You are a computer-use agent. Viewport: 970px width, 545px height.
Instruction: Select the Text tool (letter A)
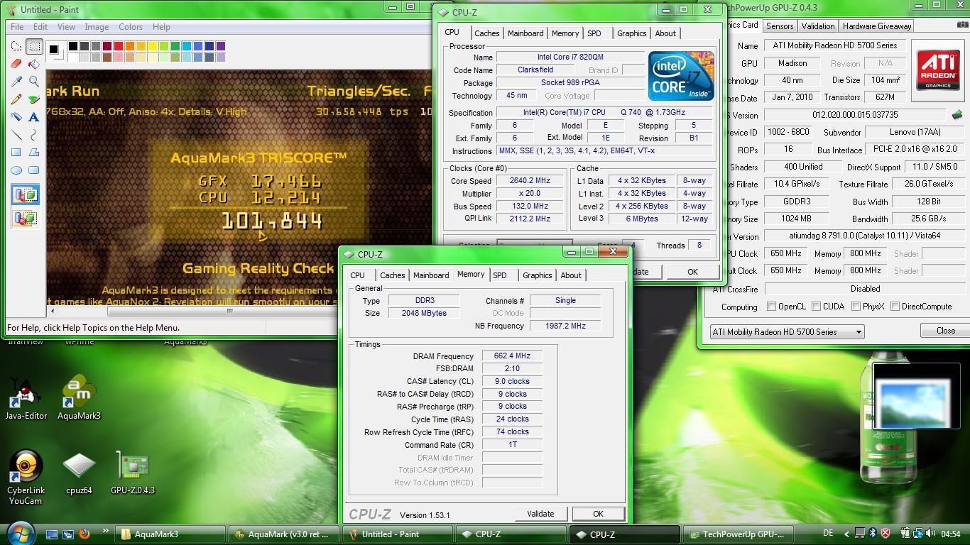[33, 117]
